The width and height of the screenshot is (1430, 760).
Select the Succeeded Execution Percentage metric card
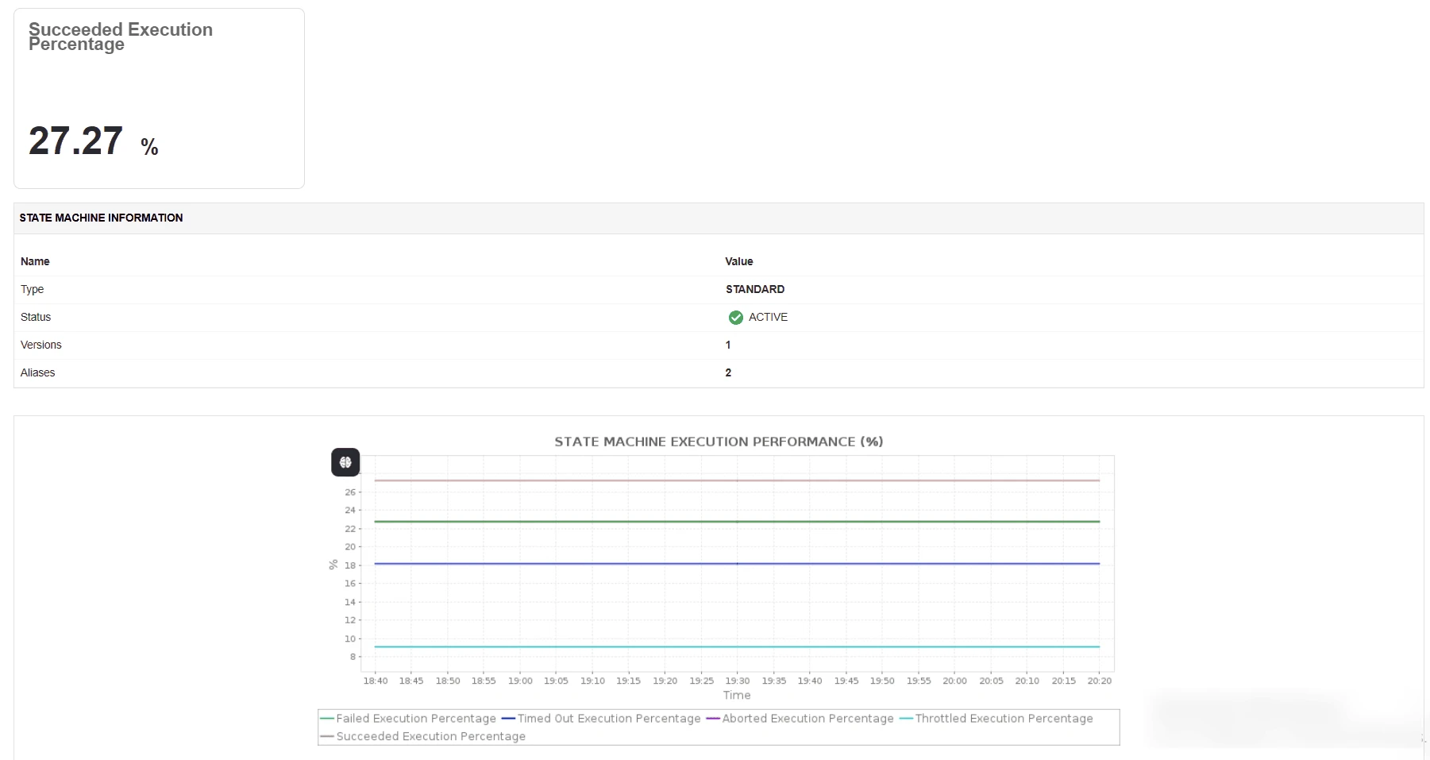click(x=158, y=98)
